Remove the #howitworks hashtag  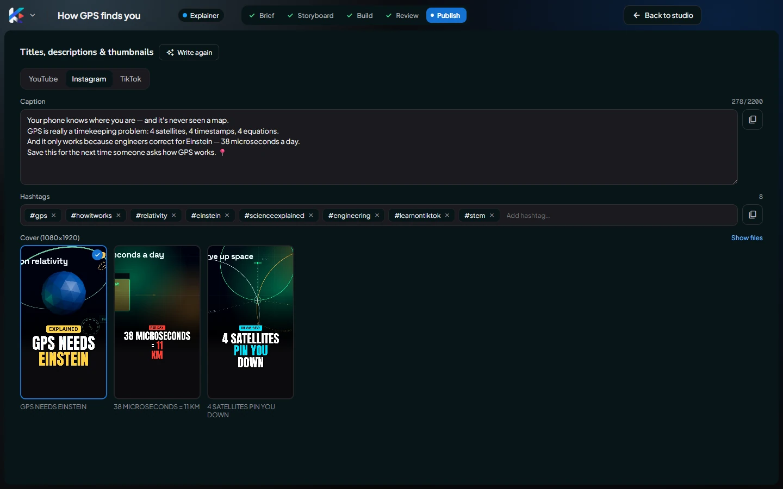tap(119, 215)
